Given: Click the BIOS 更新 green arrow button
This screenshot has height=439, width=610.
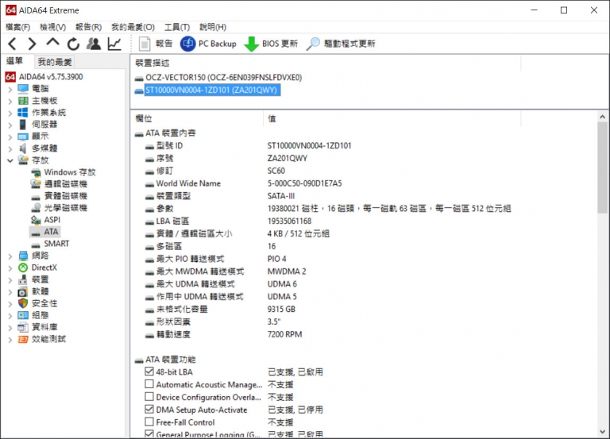Looking at the screenshot, I should (x=271, y=44).
